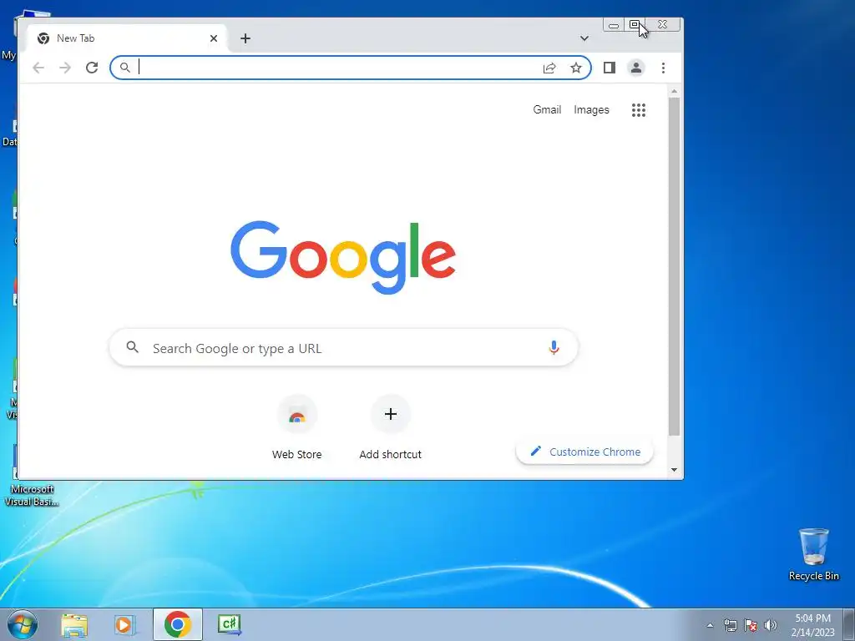Open the Google apps grid

(639, 110)
